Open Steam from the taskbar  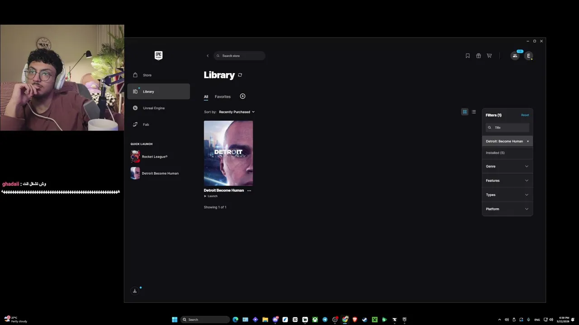(365, 320)
